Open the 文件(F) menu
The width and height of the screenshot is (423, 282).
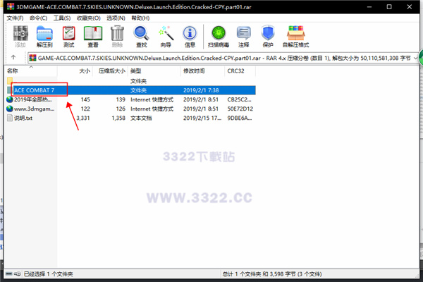(x=15, y=18)
